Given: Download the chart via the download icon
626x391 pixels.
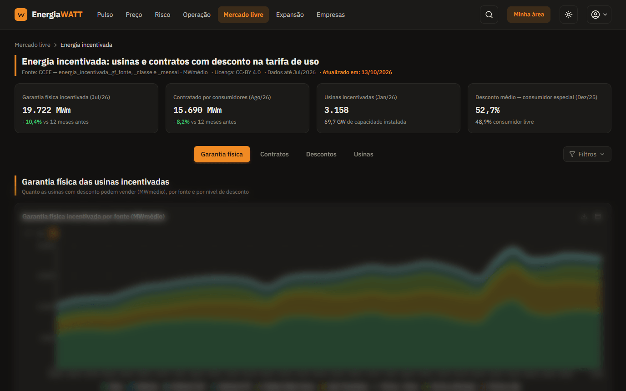Looking at the screenshot, I should pos(584,216).
